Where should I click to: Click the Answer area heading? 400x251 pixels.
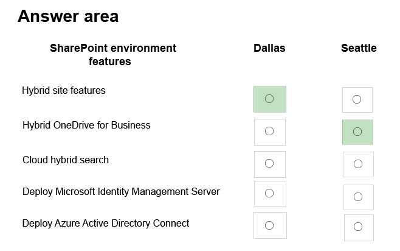click(68, 16)
